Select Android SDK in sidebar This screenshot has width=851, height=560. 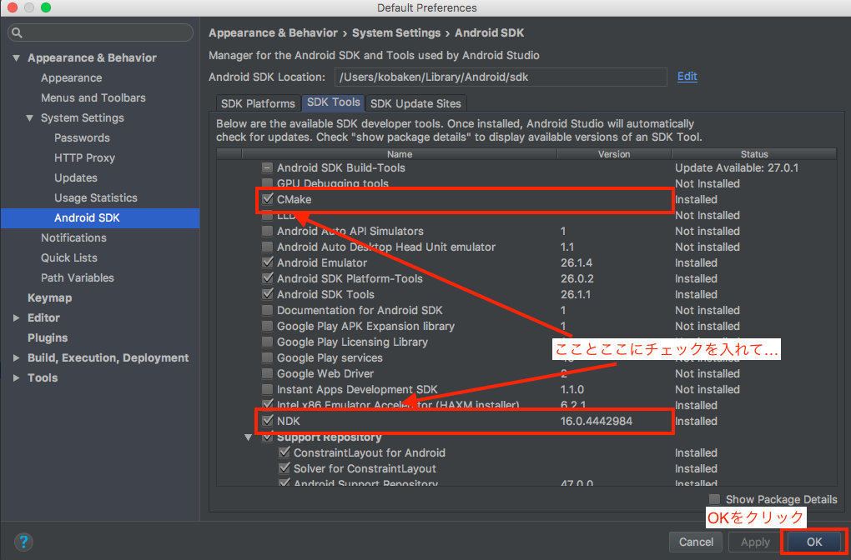(x=100, y=218)
